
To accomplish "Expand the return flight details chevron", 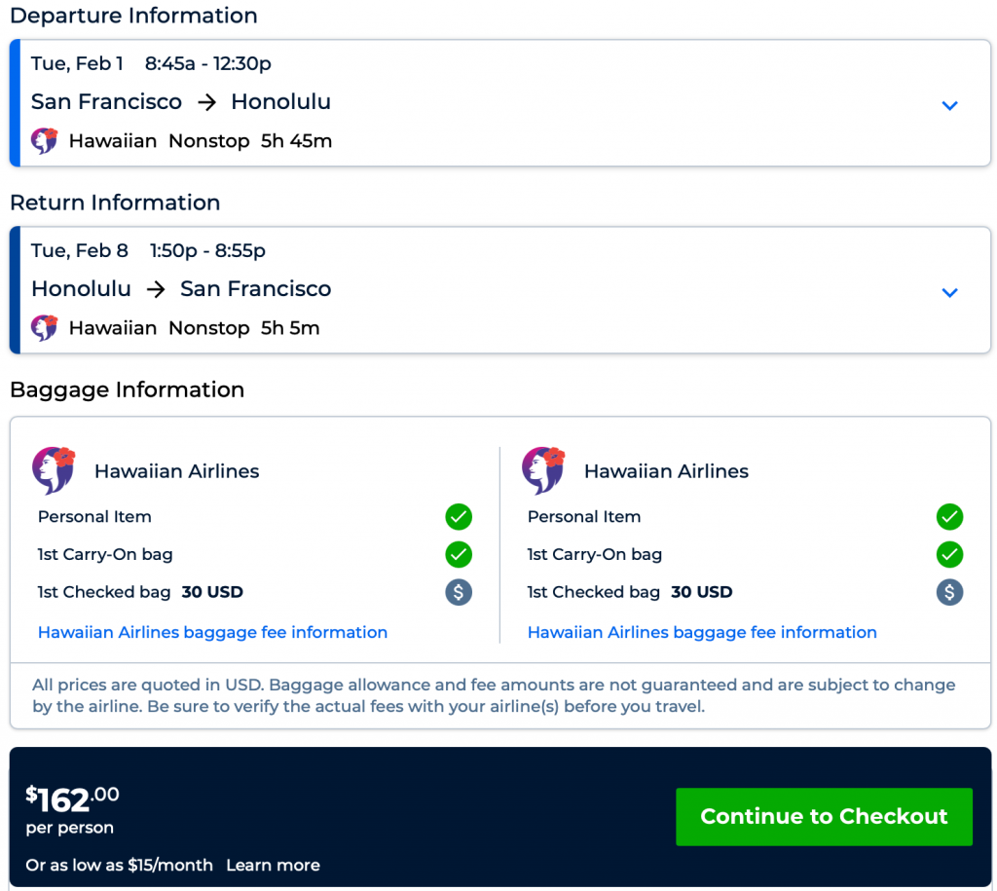I will [x=950, y=292].
